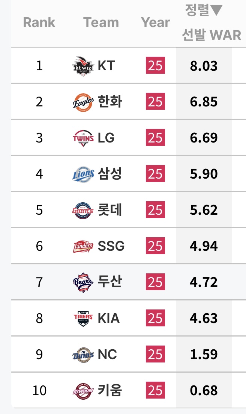Open the KIA Tigers logo

tap(82, 318)
